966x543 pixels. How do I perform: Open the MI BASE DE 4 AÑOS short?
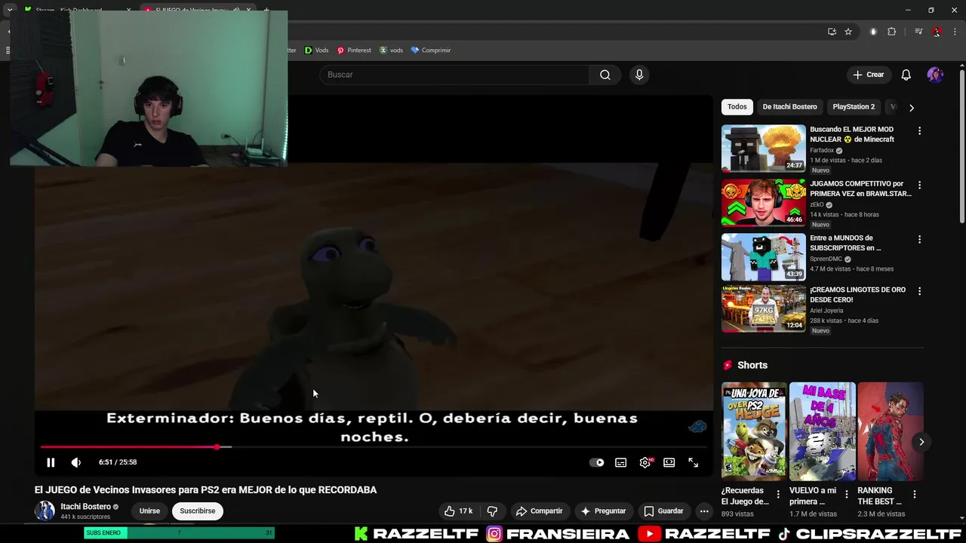pos(823,431)
